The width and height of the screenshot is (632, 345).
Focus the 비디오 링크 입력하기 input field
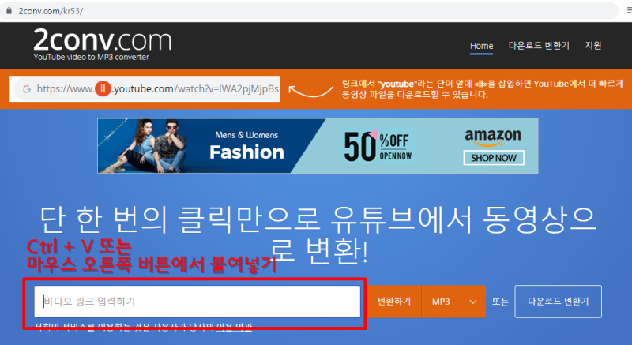[x=197, y=302]
